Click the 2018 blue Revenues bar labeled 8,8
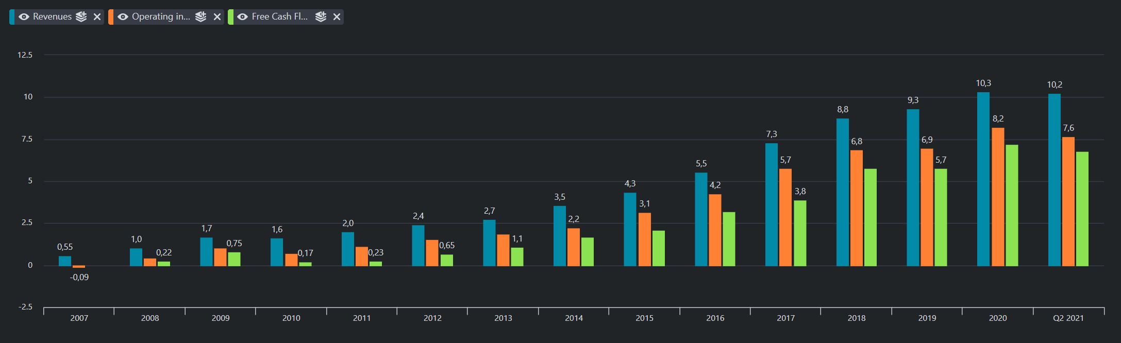Screen dimensions: 1121x343 pyautogui.click(x=843, y=192)
